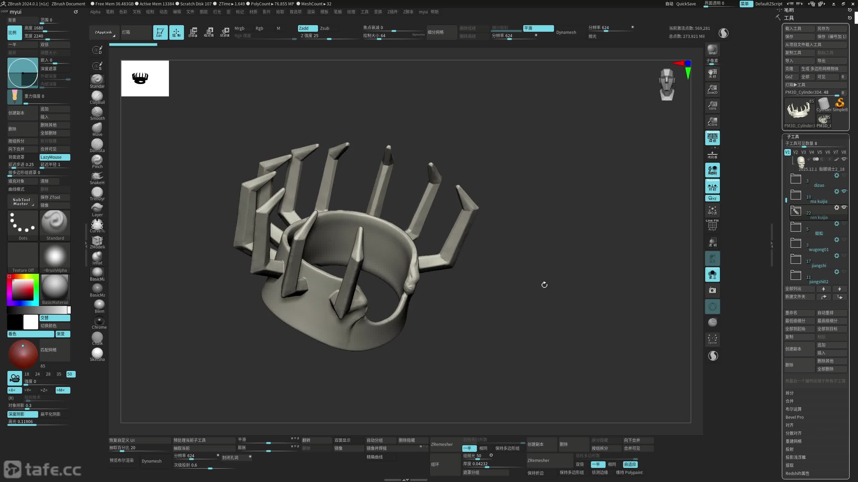Toggle visibility eye of ma kuijia folder
The image size is (858, 482).
click(844, 191)
